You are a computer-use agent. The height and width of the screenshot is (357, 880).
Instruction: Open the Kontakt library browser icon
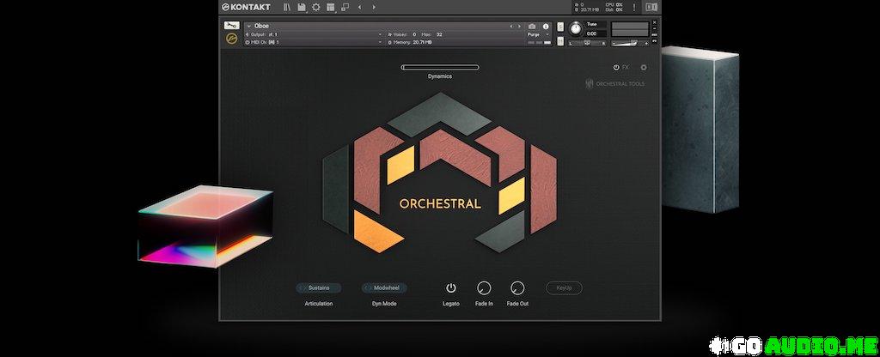pos(287,7)
